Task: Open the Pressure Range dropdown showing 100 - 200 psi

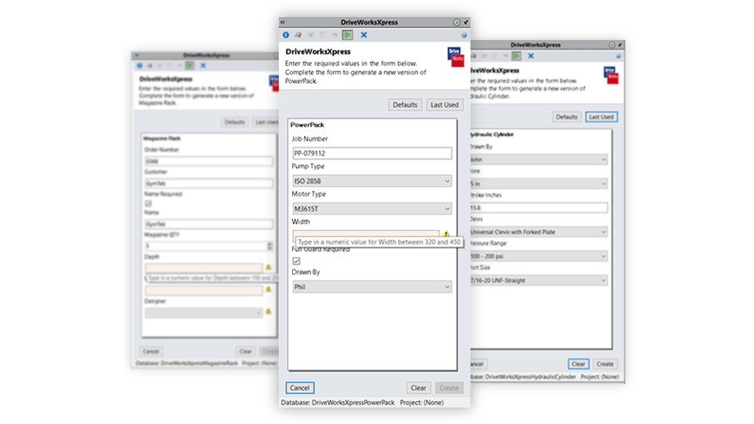Action: coord(539,256)
